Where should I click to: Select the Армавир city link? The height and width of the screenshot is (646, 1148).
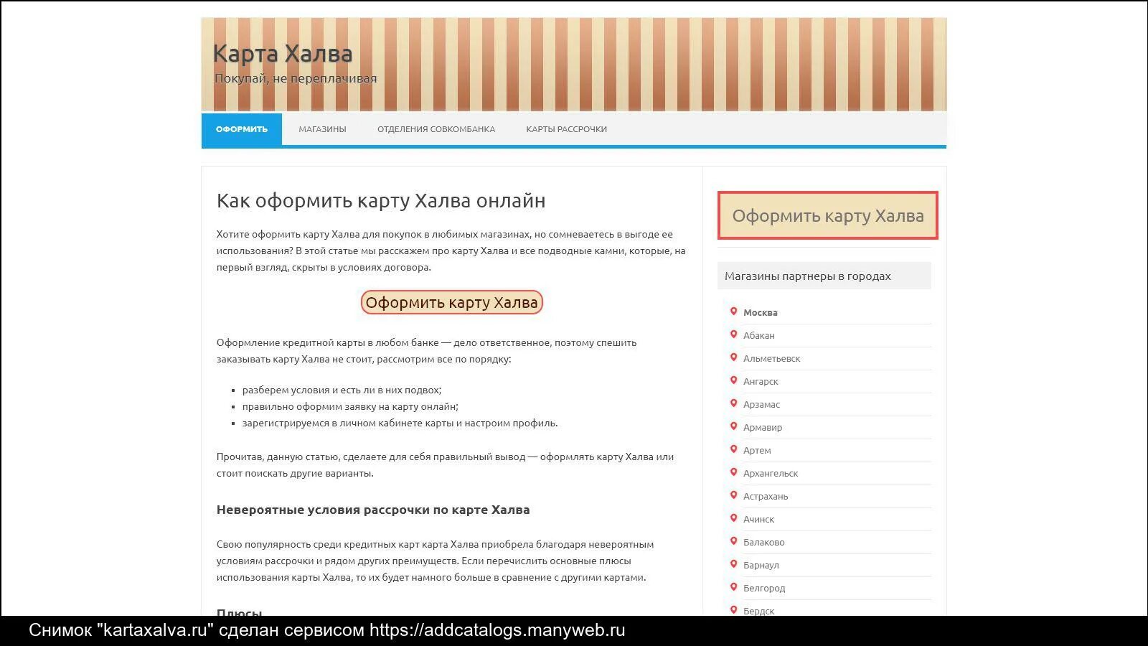coord(763,428)
